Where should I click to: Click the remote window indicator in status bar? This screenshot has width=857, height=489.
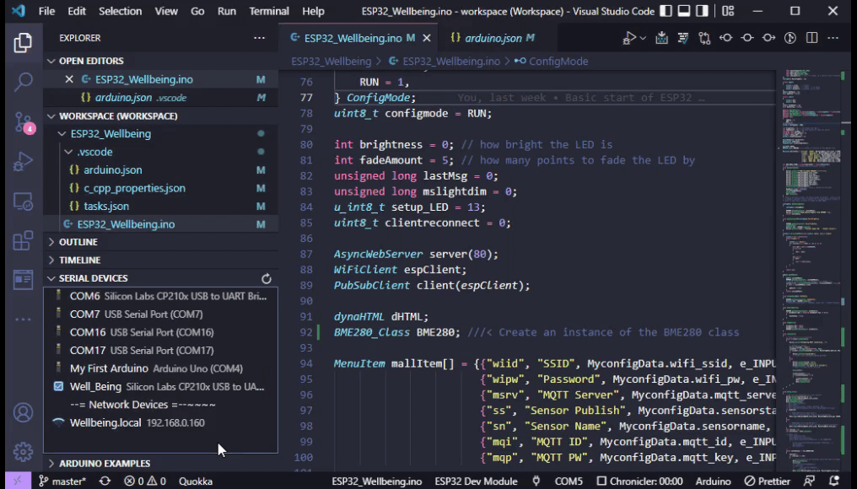pyautogui.click(x=18, y=481)
